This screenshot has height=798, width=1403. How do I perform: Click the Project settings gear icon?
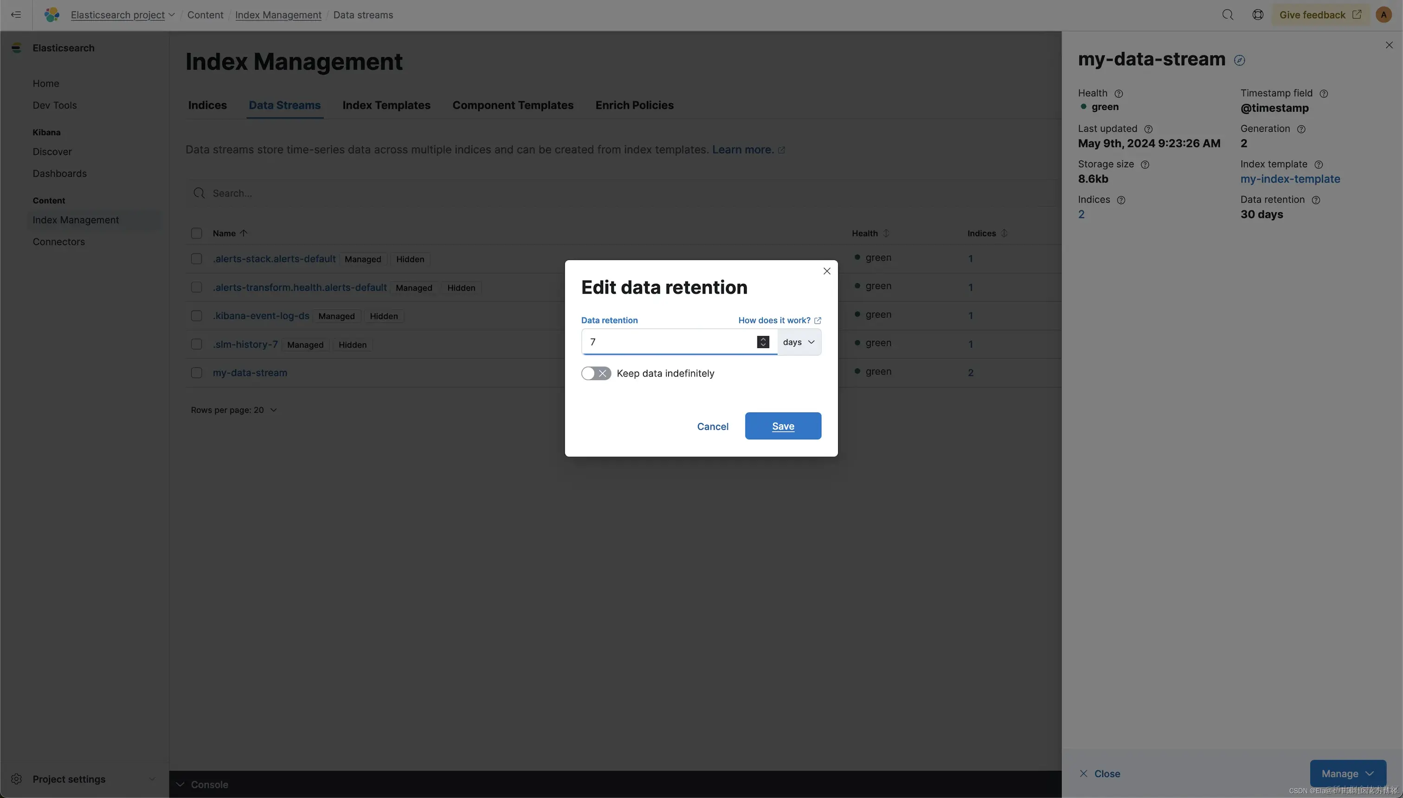tap(16, 779)
